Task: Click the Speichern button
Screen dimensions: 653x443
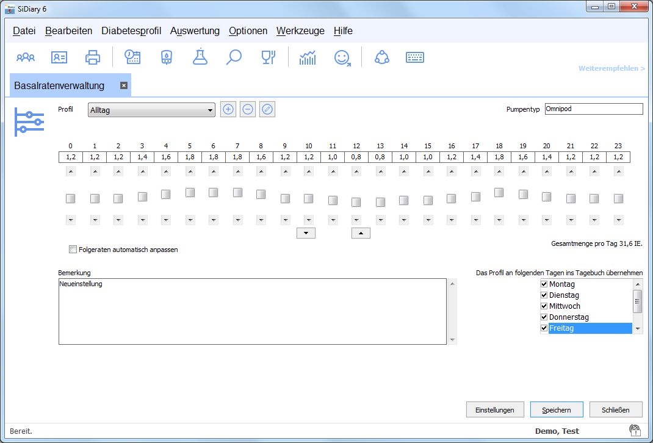Action: pyautogui.click(x=557, y=410)
